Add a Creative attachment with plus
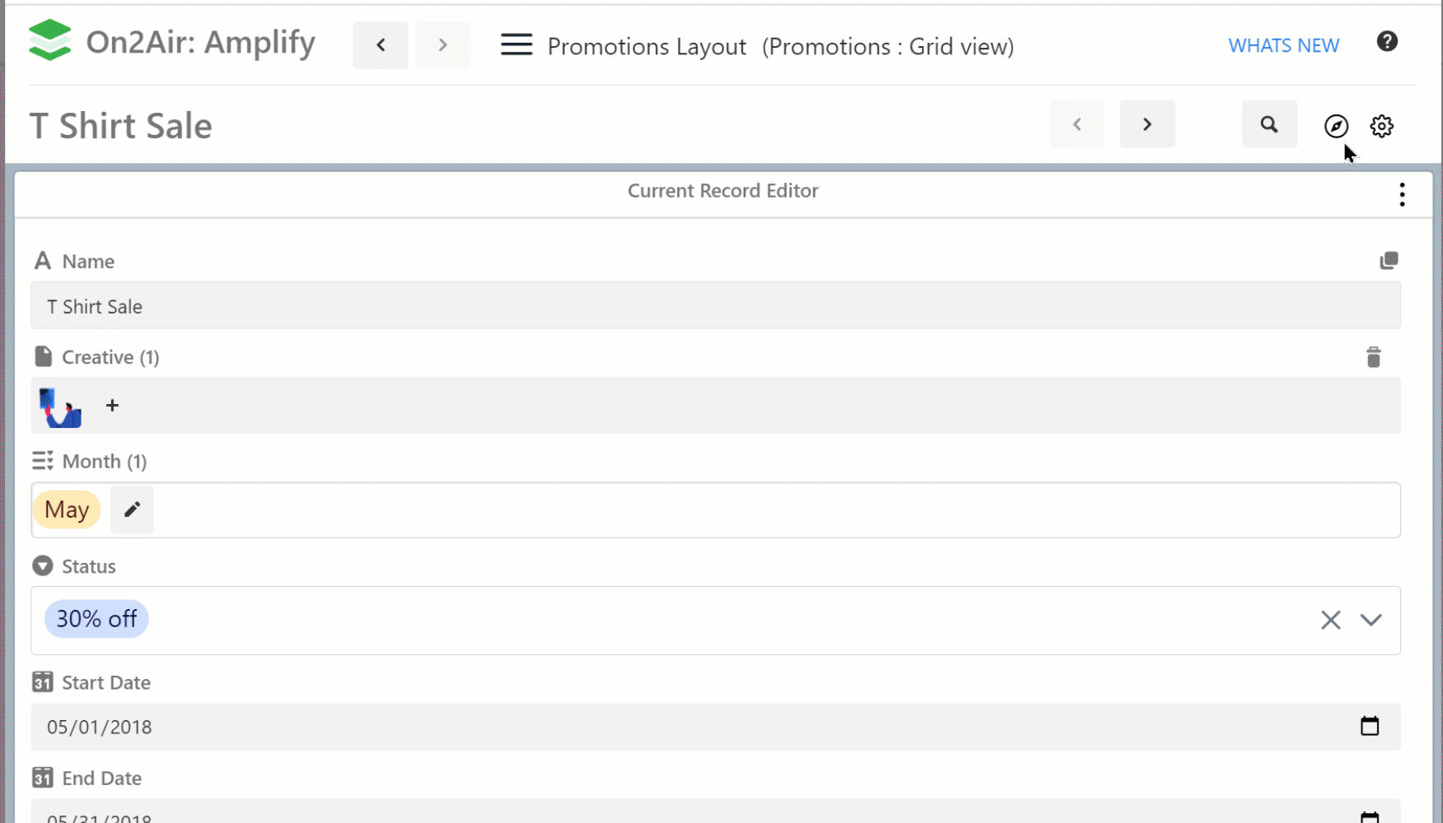The image size is (1443, 823). [113, 406]
